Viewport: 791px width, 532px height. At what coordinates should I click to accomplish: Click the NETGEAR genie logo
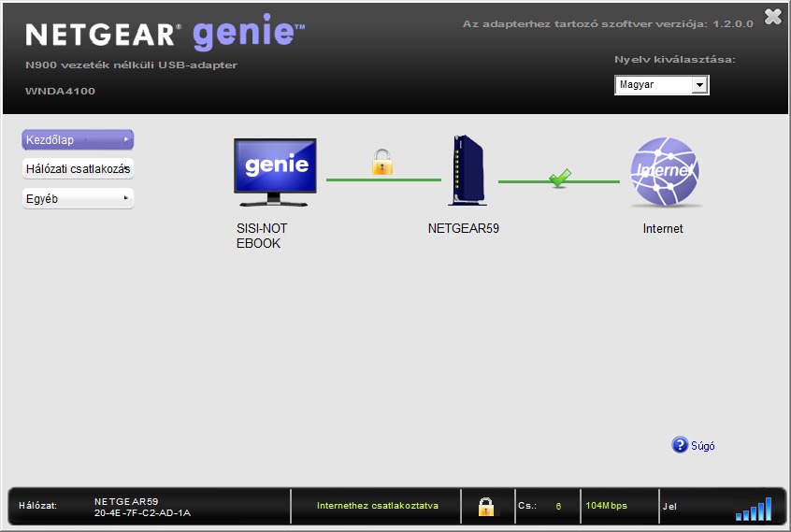point(165,33)
